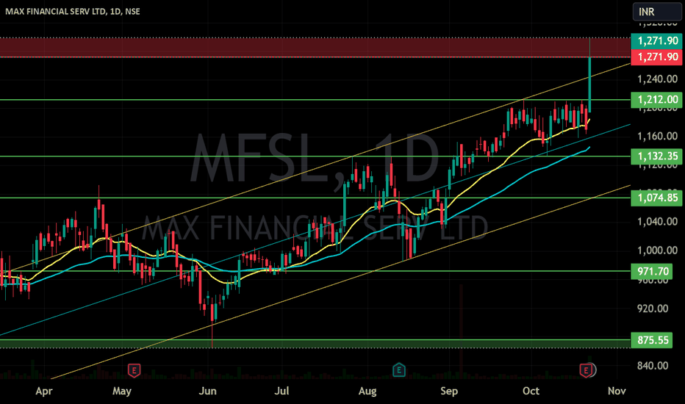Select the 875.55 horizontal line price label
This screenshot has width=685, height=404.
(x=653, y=340)
